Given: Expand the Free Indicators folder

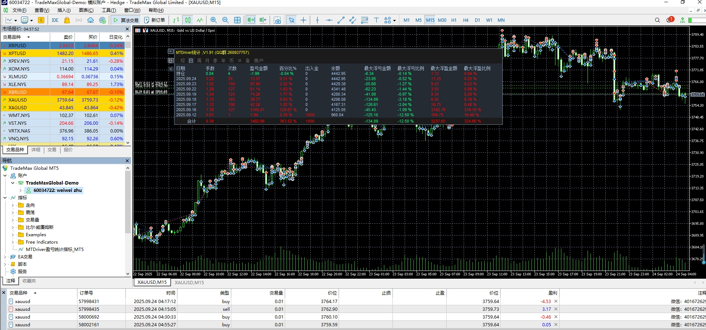Looking at the screenshot, I should click(x=13, y=242).
